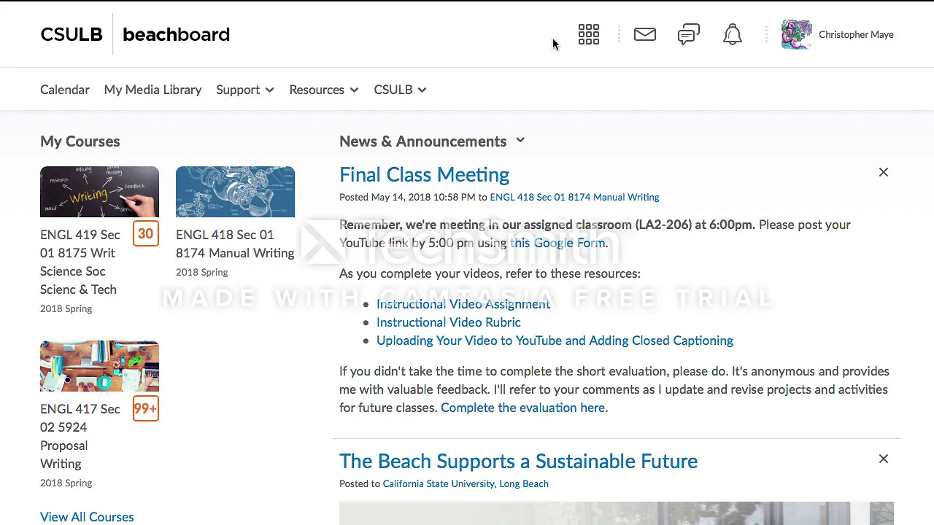Click Christopher Maye's profile avatar
Image resolution: width=934 pixels, height=525 pixels.
(x=797, y=34)
